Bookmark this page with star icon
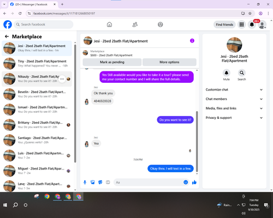273x218 pixels. click(250, 13)
